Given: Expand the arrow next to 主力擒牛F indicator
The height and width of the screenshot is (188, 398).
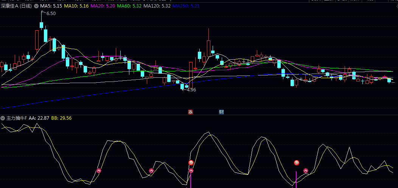Looking at the screenshot, I should click(x=3, y=118).
